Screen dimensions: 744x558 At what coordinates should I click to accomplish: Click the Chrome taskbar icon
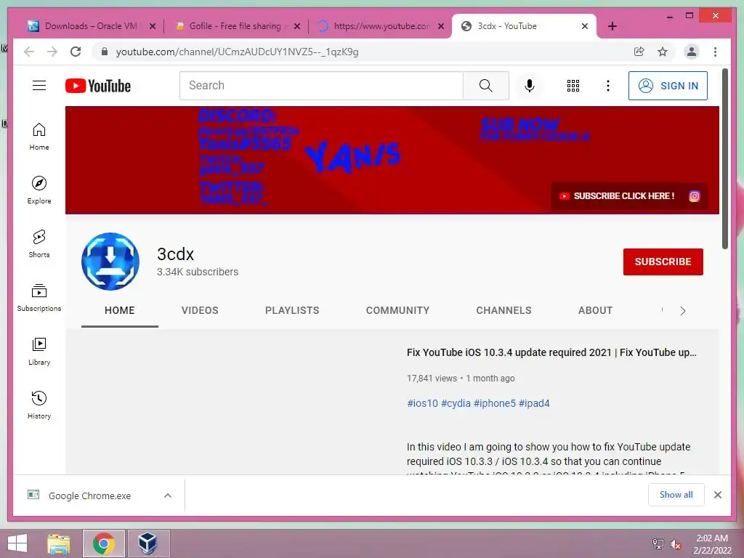[x=104, y=543]
